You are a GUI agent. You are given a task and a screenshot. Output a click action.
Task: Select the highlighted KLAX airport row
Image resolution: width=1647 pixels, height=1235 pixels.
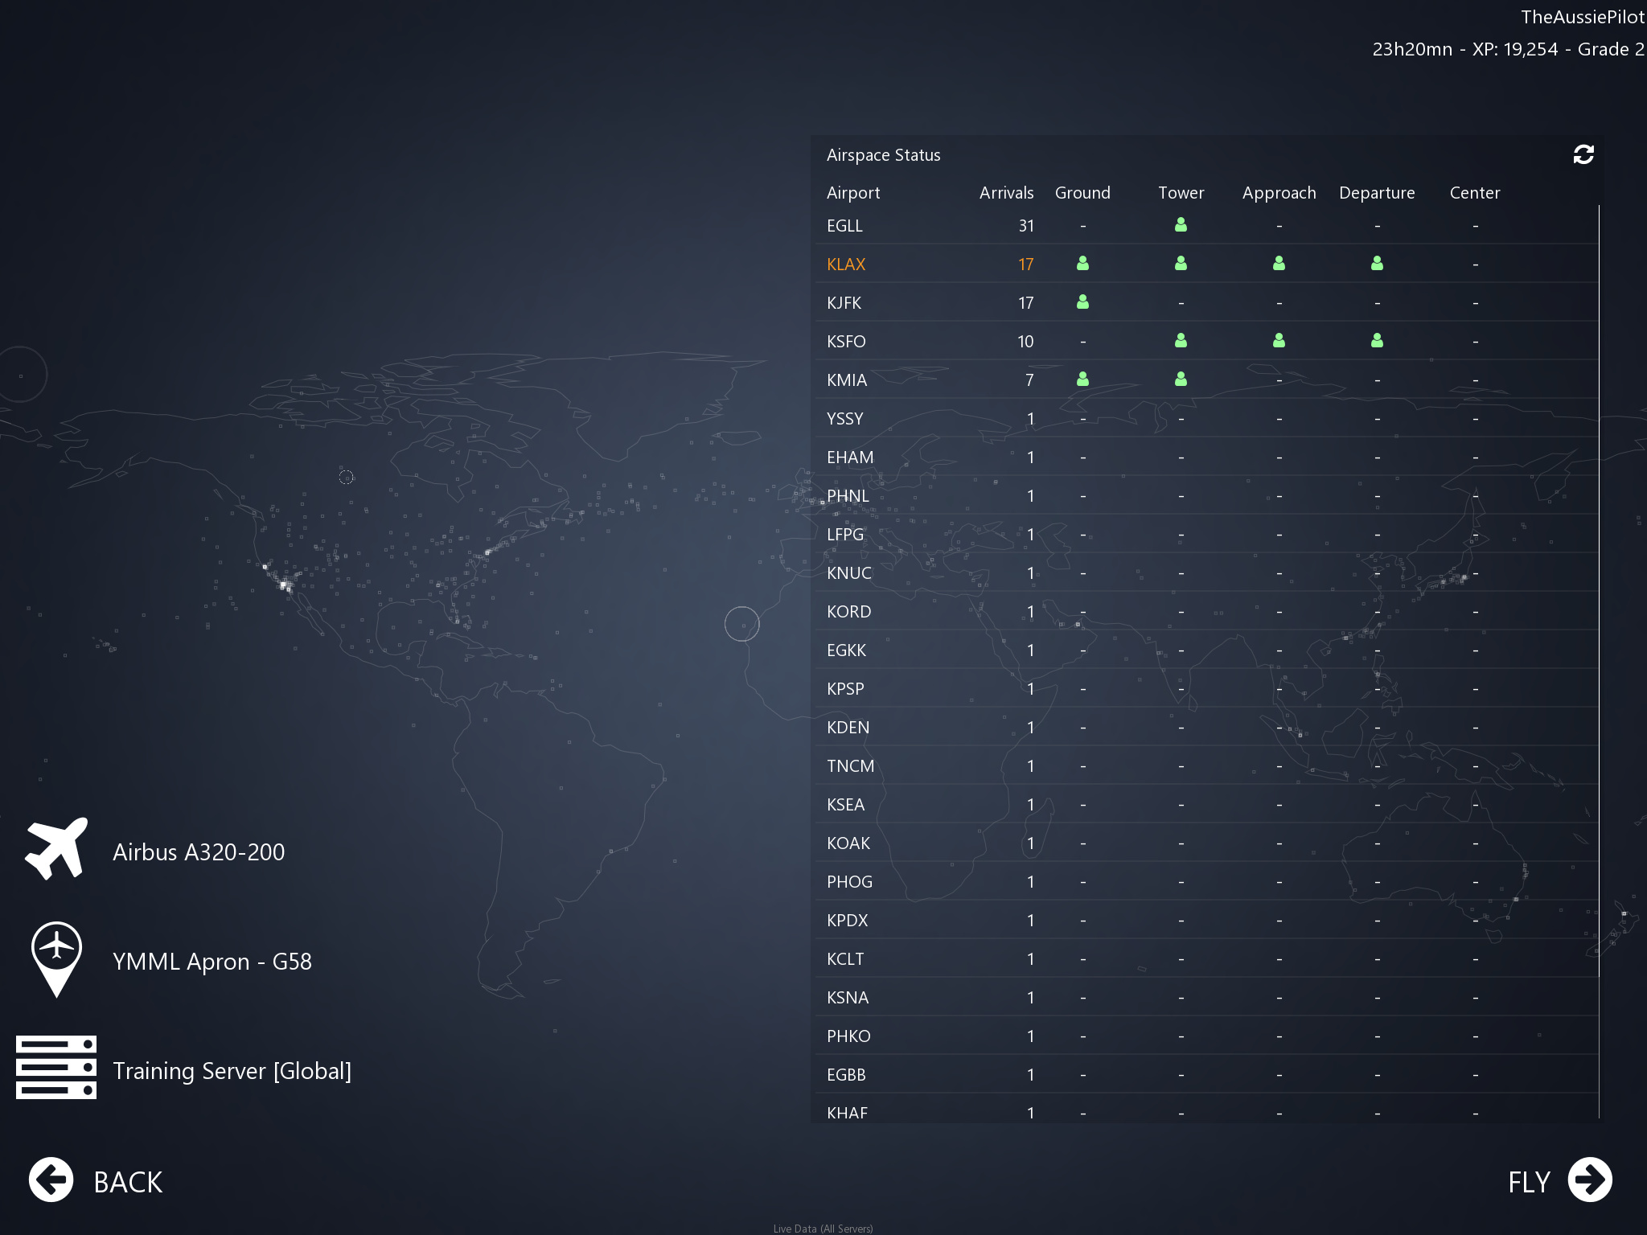click(x=846, y=265)
